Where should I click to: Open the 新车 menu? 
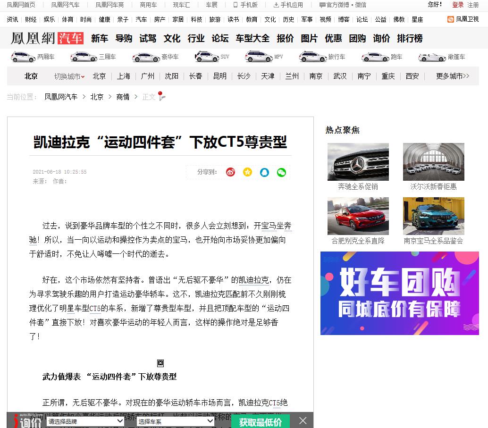tap(100, 38)
